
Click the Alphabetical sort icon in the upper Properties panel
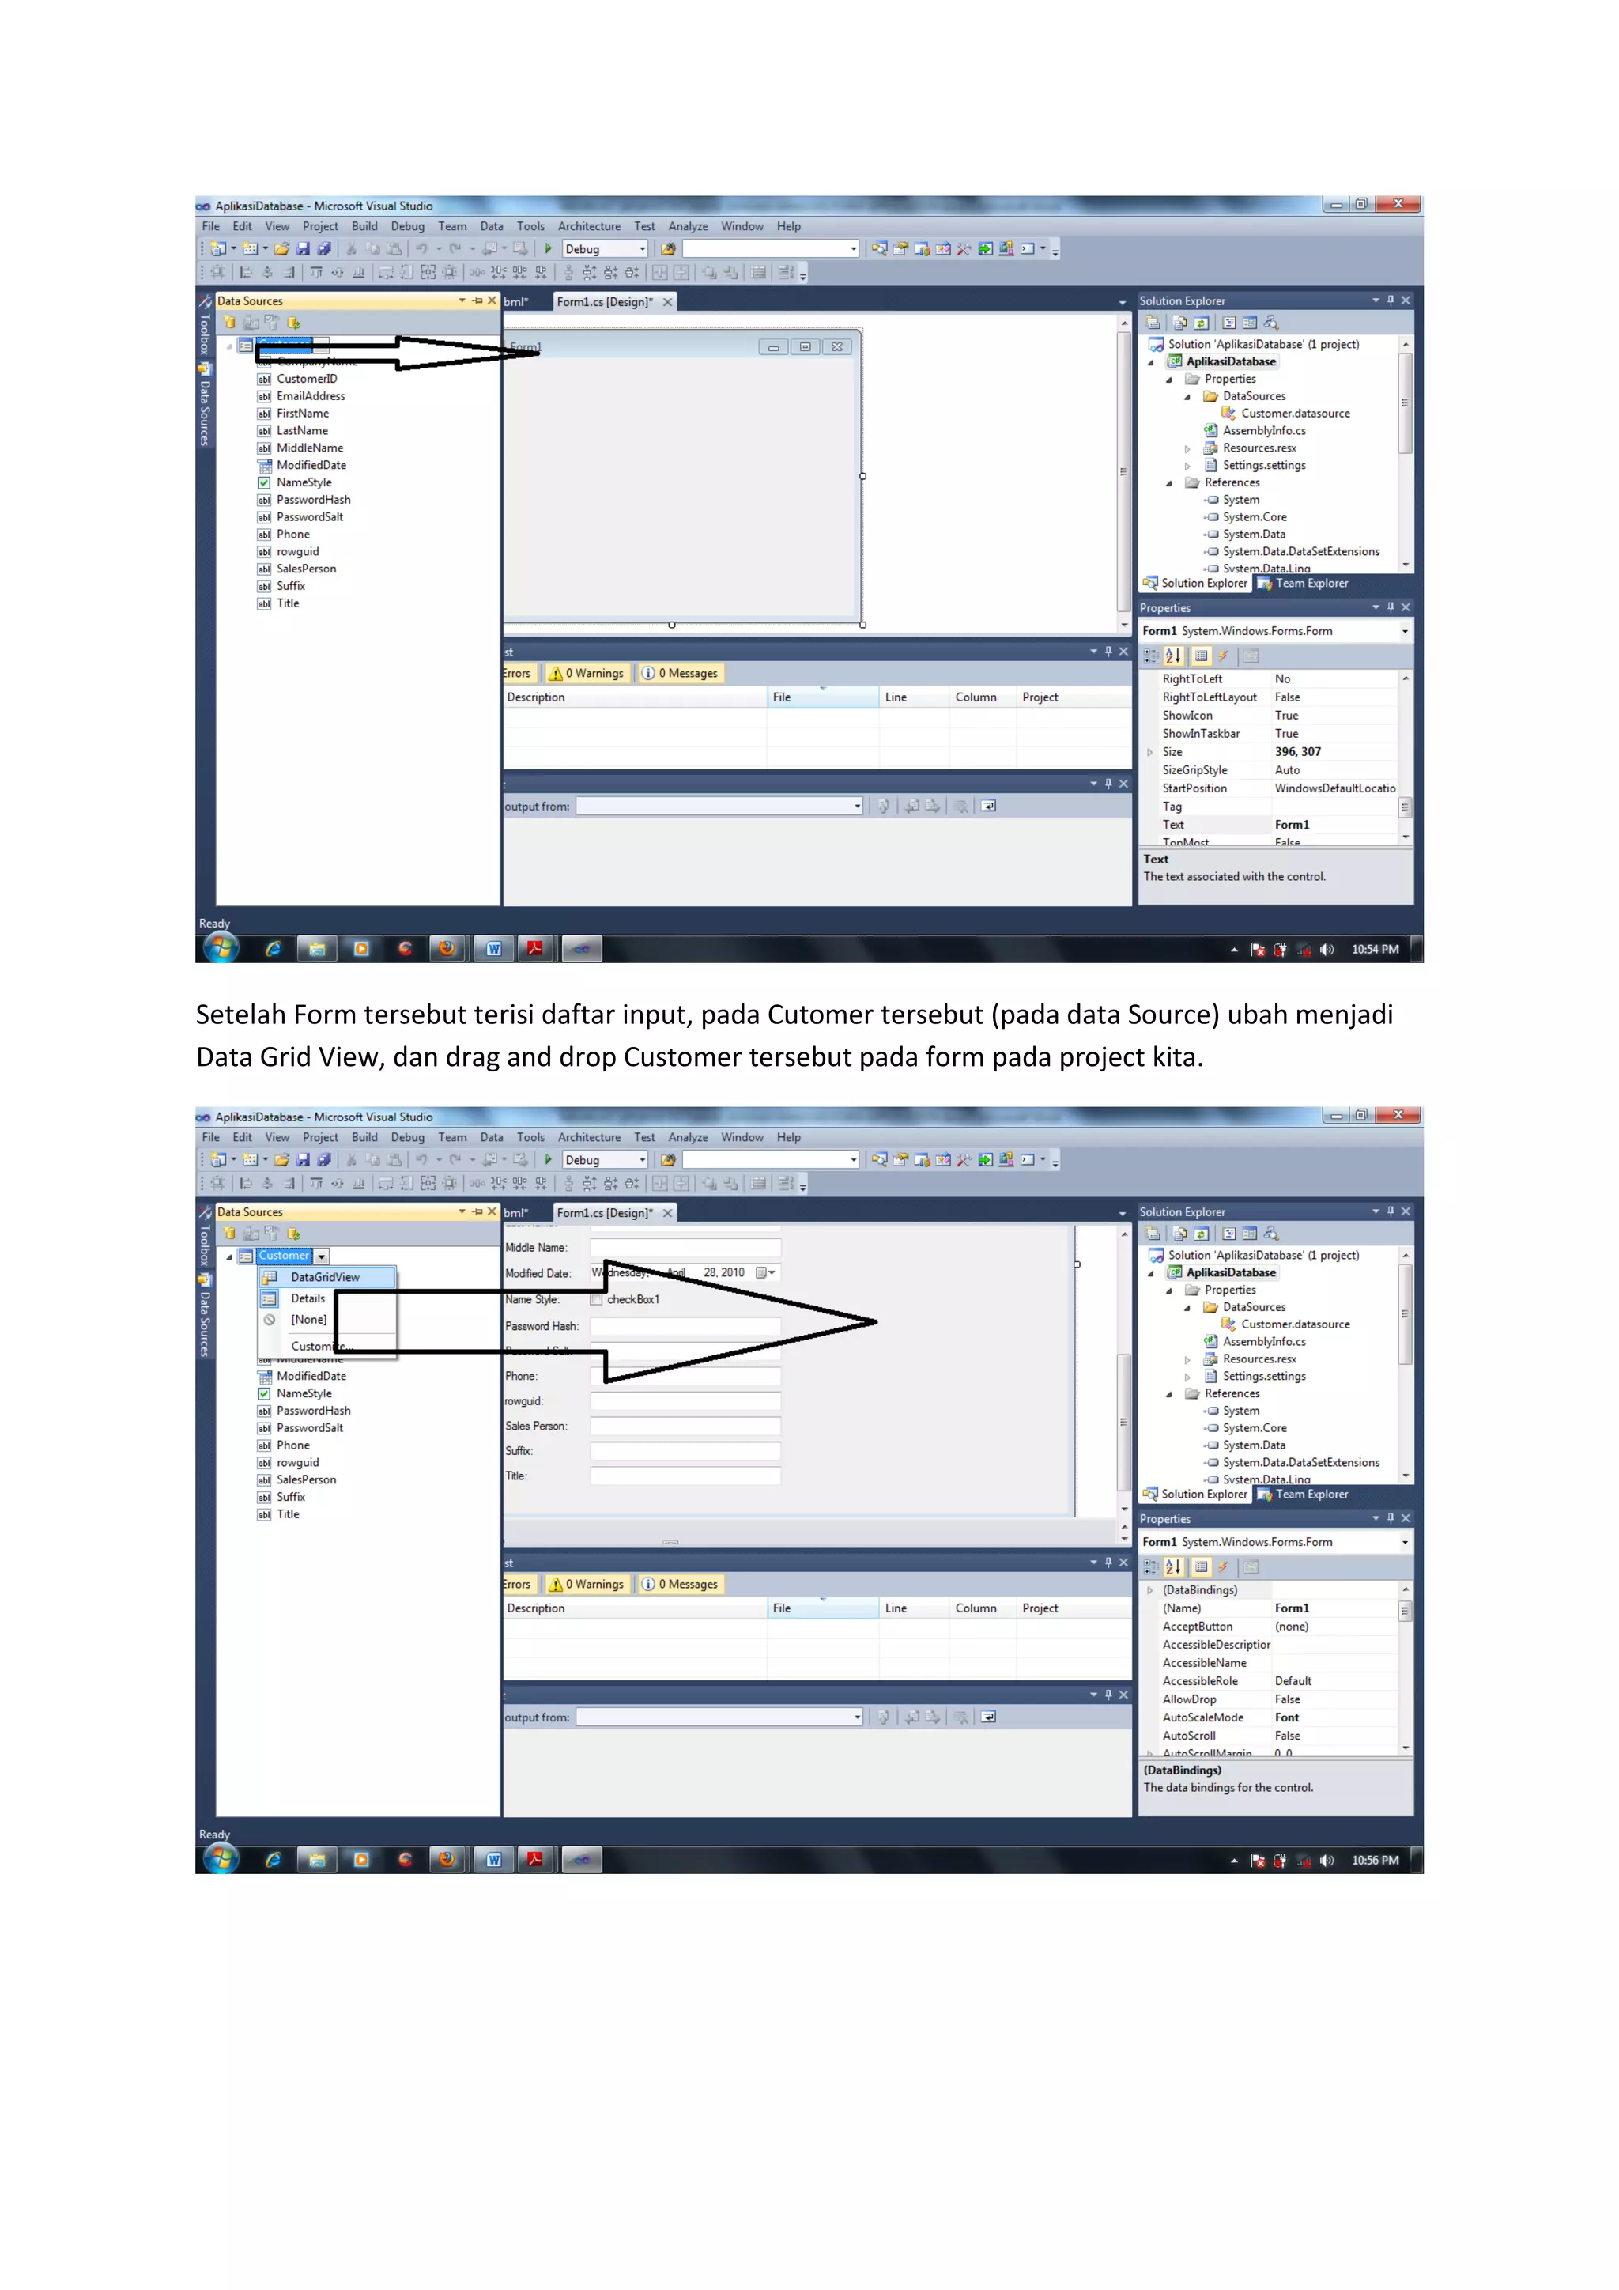point(1173,656)
